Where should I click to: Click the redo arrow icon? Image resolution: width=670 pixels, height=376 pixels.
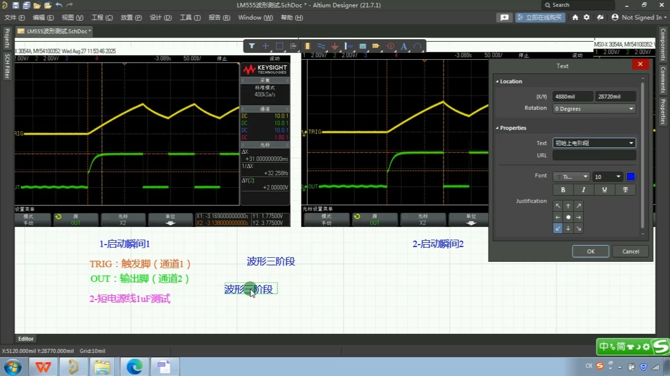click(x=70, y=5)
